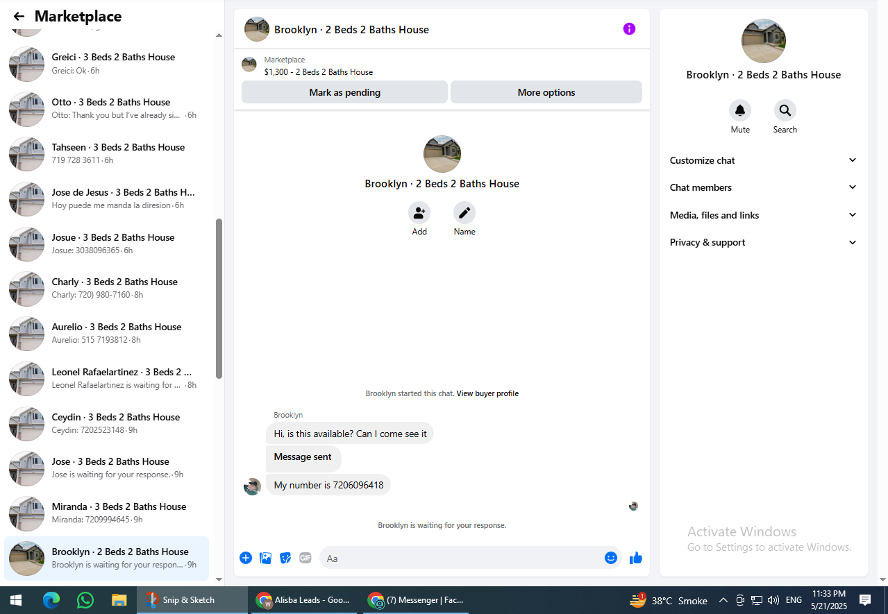
Task: Open Jose de Jesus conversation
Action: click(x=107, y=198)
